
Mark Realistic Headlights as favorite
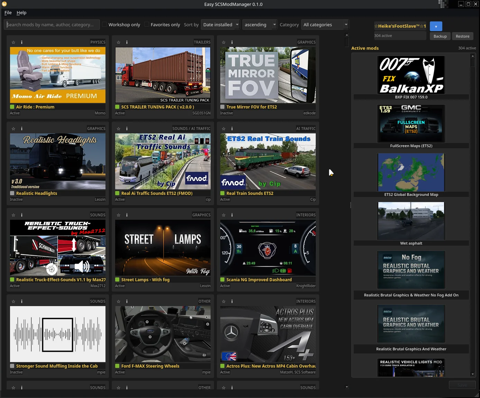pos(13,129)
